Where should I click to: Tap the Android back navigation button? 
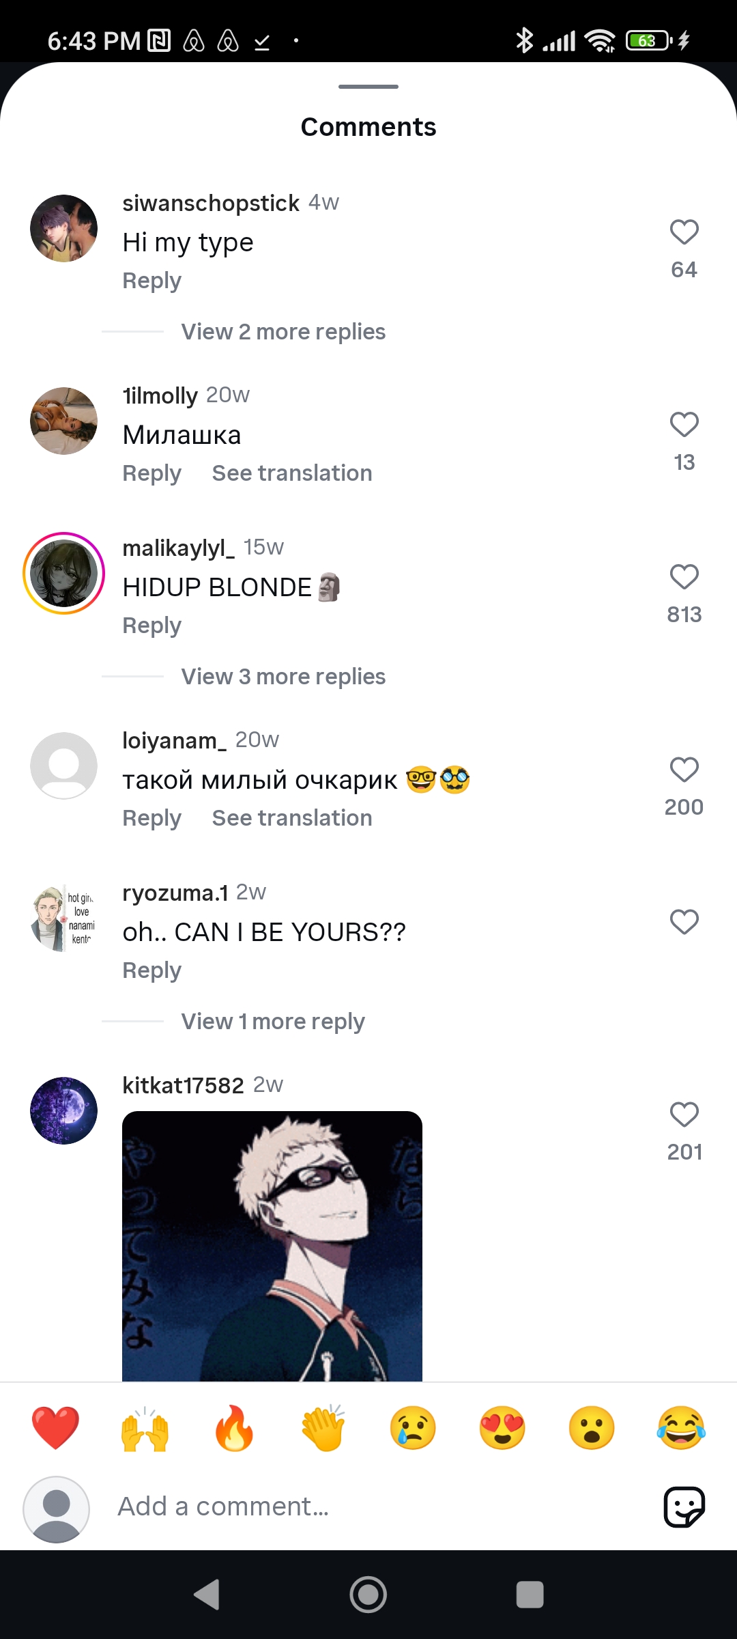(x=207, y=1595)
